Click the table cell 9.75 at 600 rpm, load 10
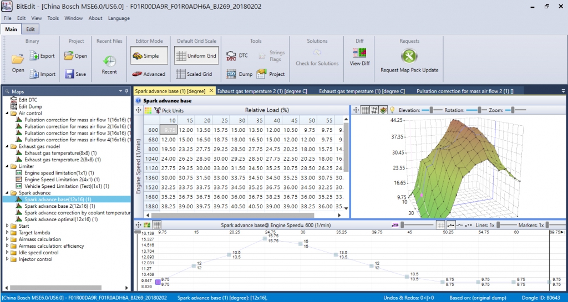Viewport: 568px width, 302px height. pyautogui.click(x=169, y=130)
